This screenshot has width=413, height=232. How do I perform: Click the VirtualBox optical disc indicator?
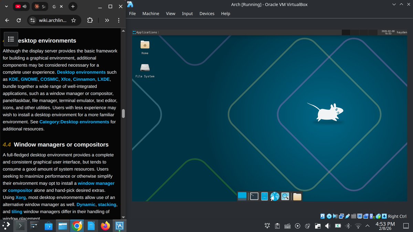329,216
